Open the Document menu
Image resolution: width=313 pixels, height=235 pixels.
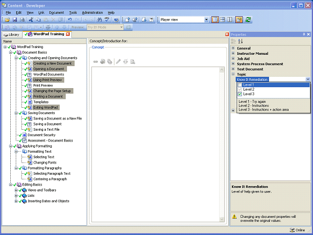[57, 13]
